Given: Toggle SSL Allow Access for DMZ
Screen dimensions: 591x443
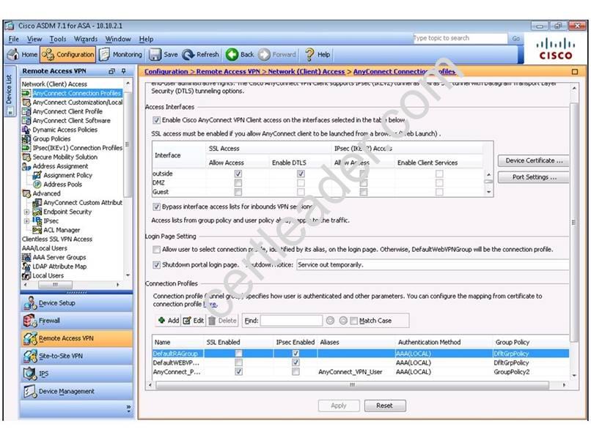Looking at the screenshot, I should [238, 183].
